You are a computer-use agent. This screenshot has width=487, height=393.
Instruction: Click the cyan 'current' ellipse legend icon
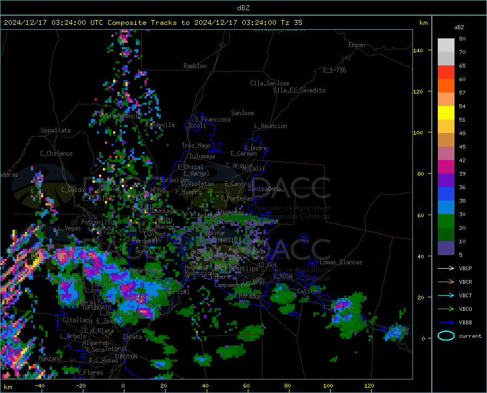(446, 336)
